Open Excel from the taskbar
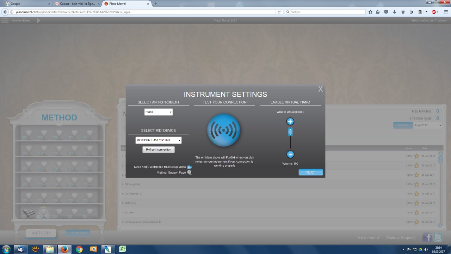This screenshot has width=451, height=254. (123, 249)
